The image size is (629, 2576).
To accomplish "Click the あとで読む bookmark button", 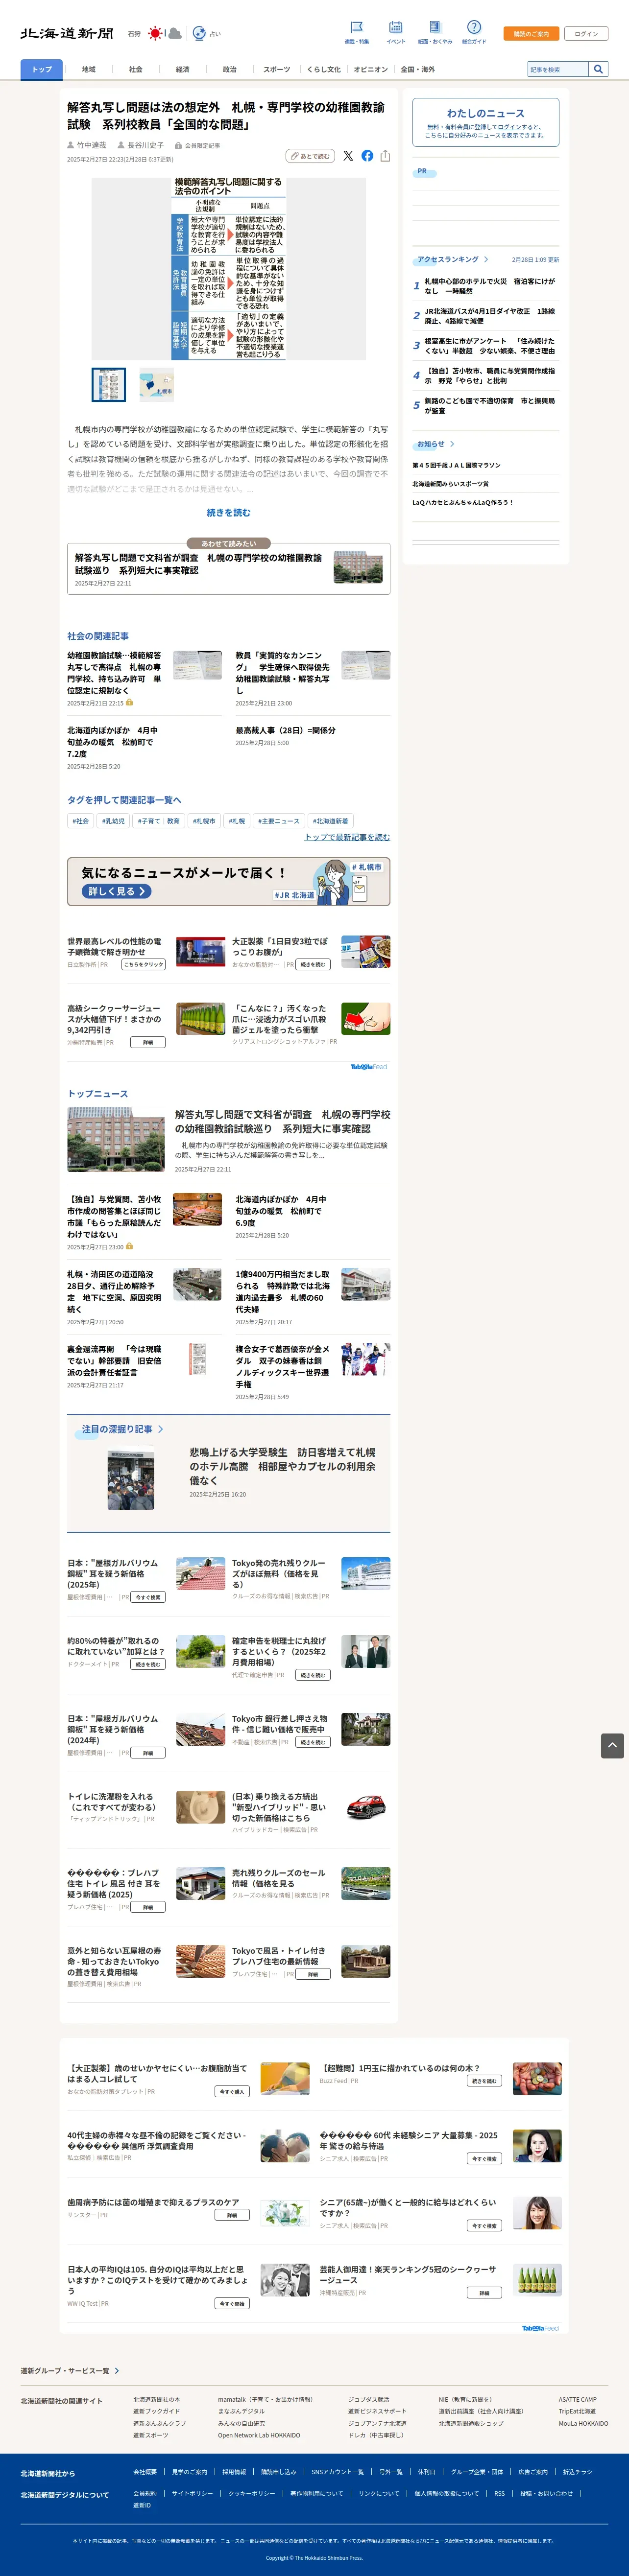I will [x=310, y=156].
